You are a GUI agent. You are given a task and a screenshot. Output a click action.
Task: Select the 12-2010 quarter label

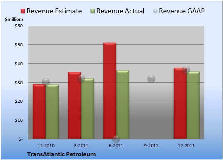click(46, 146)
